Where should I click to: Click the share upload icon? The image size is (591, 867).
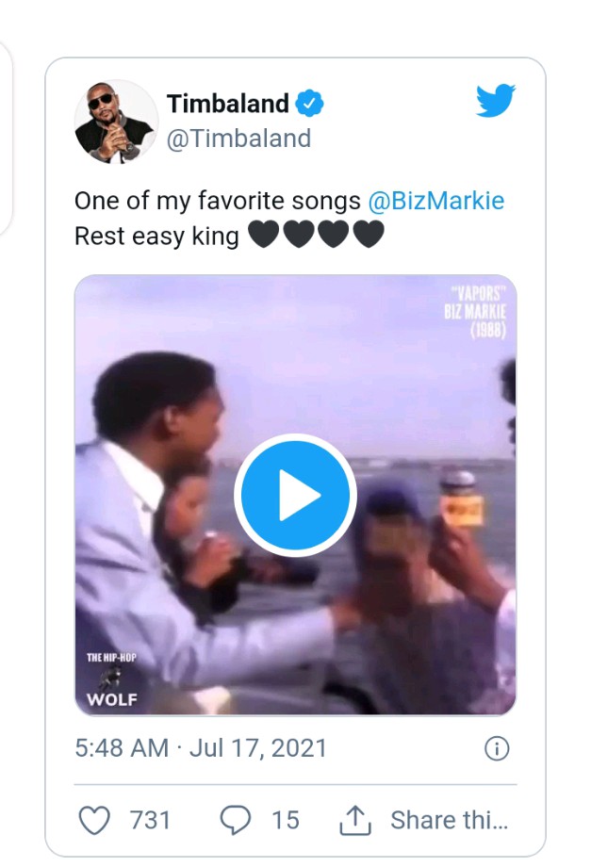(x=356, y=819)
